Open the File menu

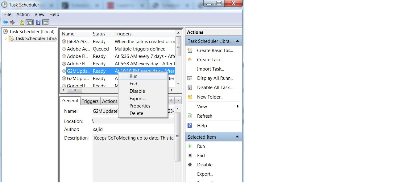[8, 14]
